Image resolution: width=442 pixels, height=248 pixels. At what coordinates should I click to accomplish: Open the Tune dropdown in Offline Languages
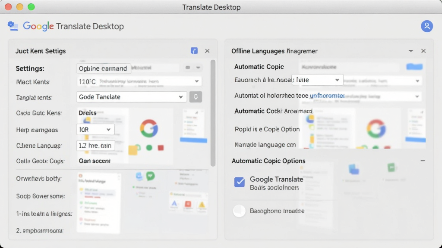[317, 80]
